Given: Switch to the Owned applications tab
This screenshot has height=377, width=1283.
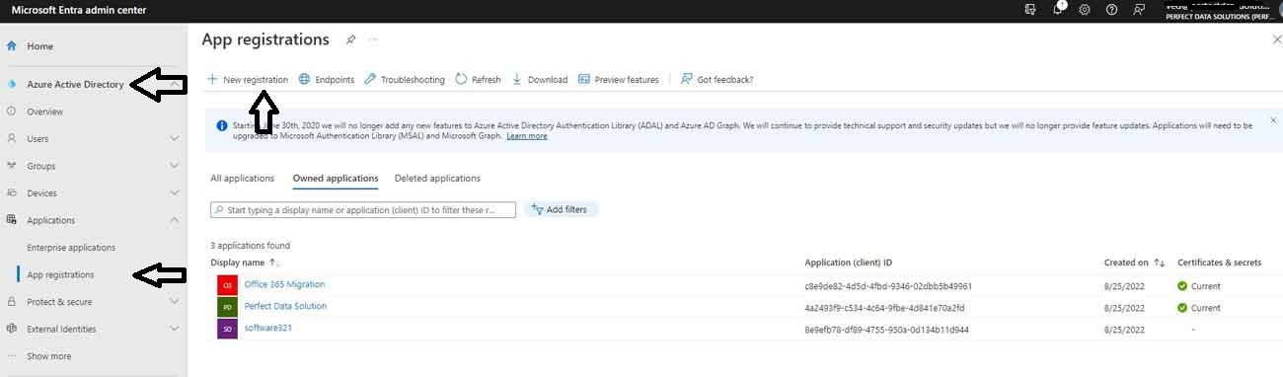Looking at the screenshot, I should (336, 179).
